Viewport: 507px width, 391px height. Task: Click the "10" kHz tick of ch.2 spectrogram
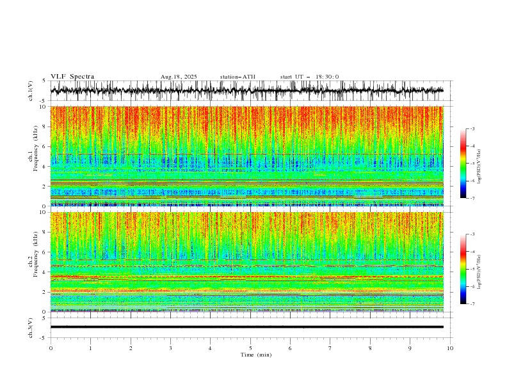coord(44,212)
